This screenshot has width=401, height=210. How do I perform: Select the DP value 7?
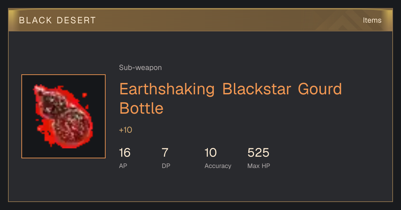(x=165, y=153)
